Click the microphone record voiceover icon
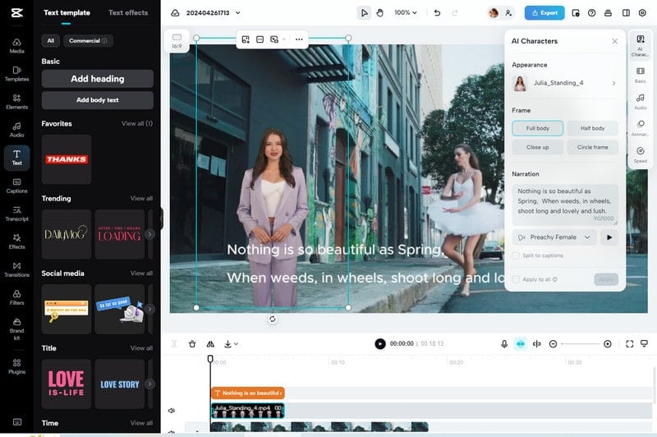 tap(504, 344)
